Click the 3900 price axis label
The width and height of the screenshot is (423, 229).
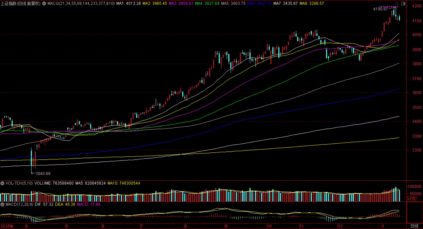coord(417,49)
